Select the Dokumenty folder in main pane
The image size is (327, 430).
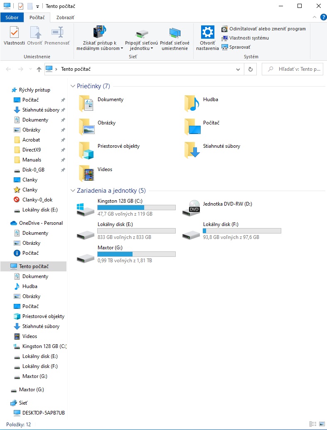point(101,103)
